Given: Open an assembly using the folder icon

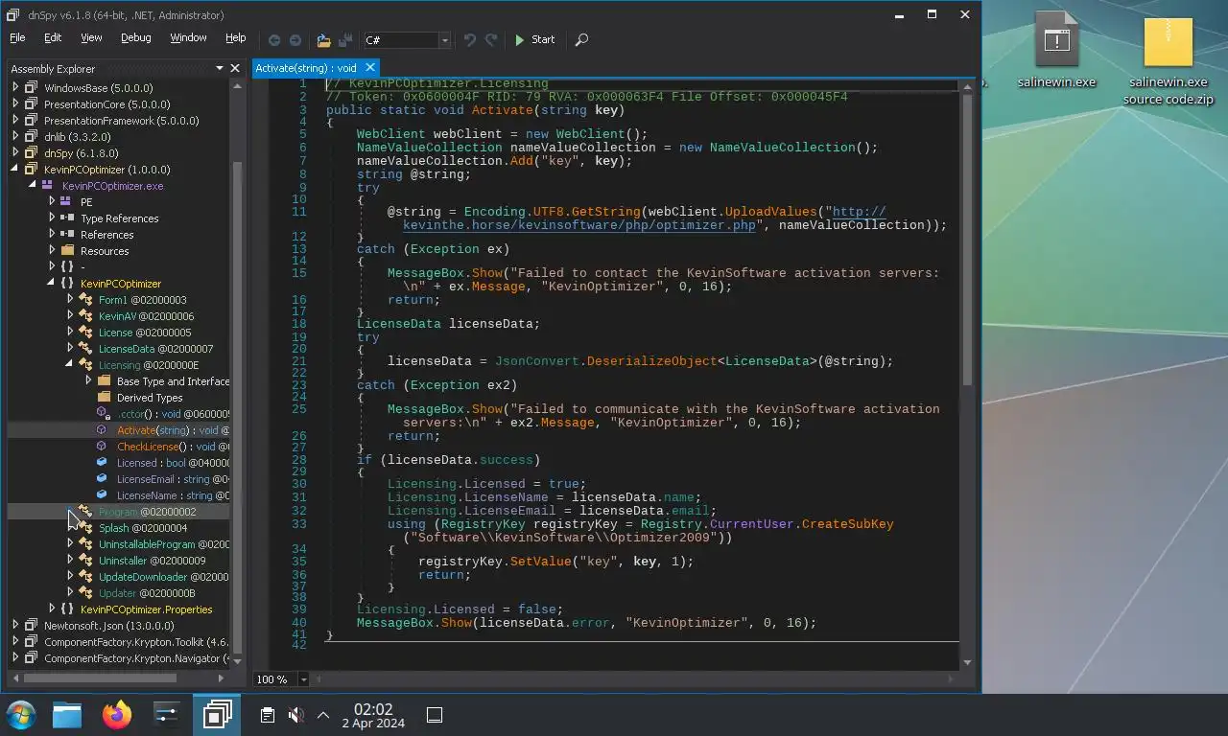Looking at the screenshot, I should pos(323,39).
